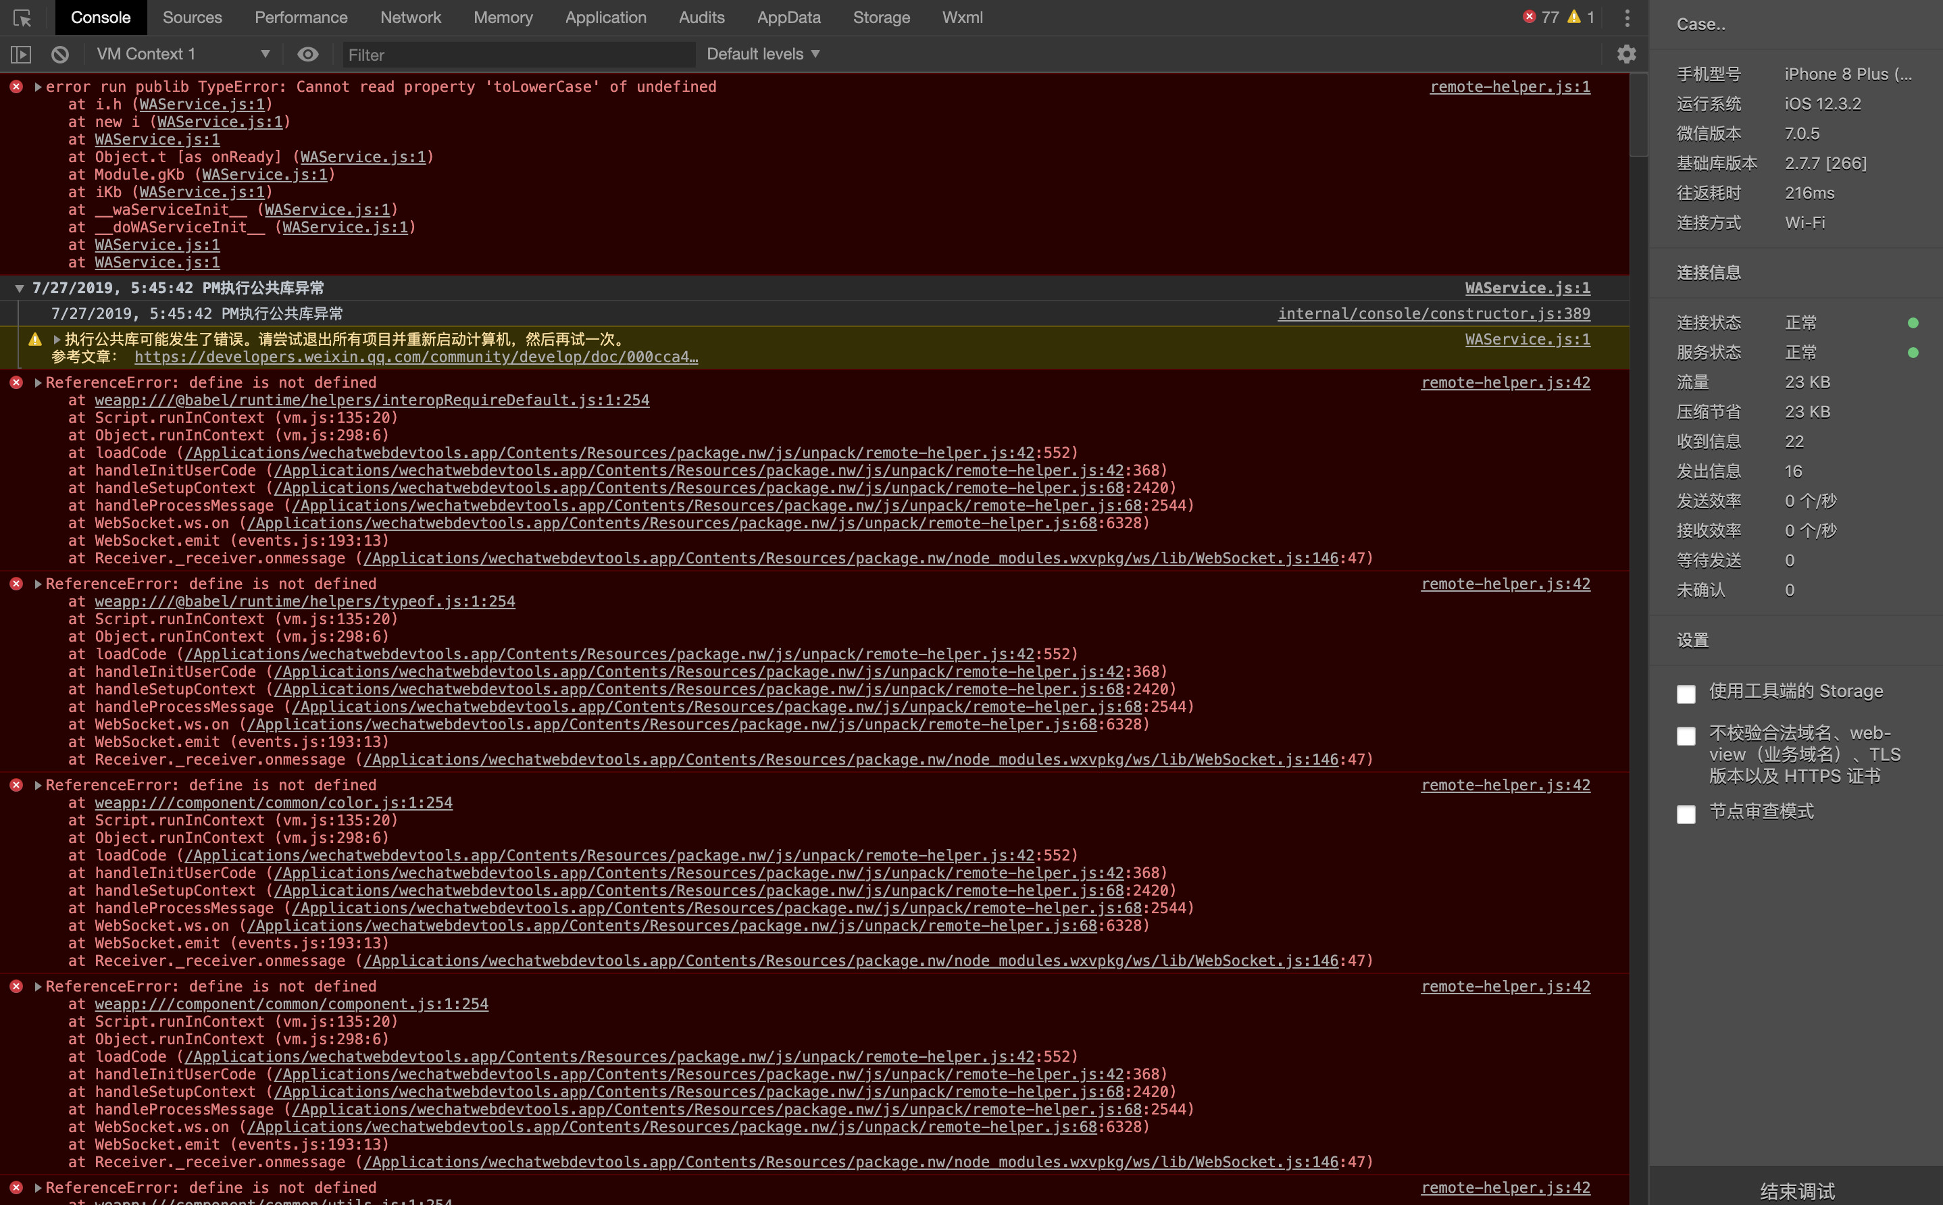
Task: Open the interopRequireDefault.js:1:254 link
Action: [x=372, y=400]
